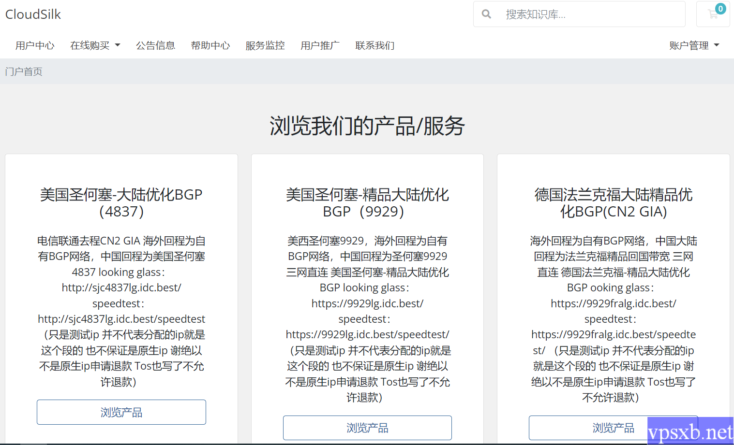
Task: Click the https://9929fralg.idc.best/ URL text
Action: click(x=614, y=303)
